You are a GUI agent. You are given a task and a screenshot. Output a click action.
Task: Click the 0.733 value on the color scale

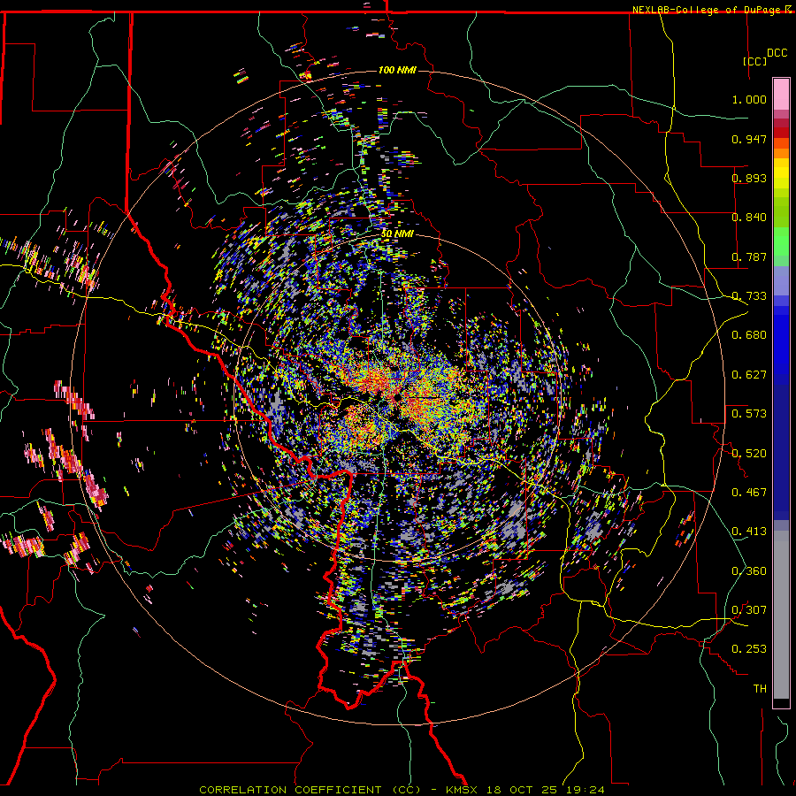[749, 296]
